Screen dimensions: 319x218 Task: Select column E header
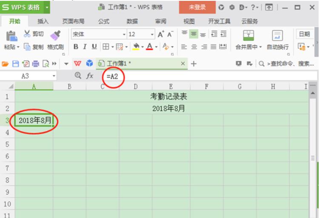[171, 87]
